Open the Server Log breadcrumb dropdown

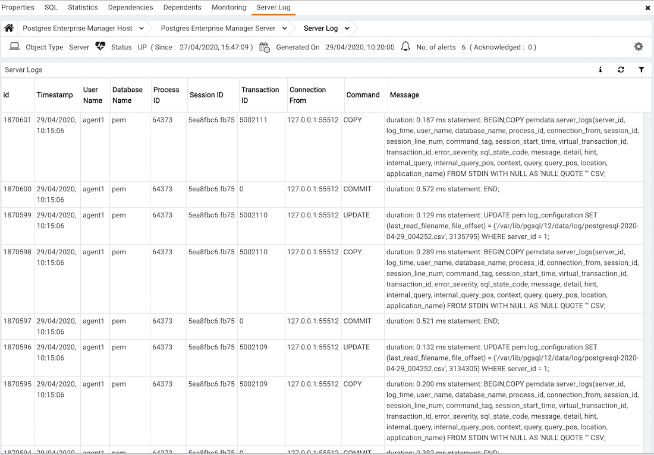pyautogui.click(x=347, y=28)
